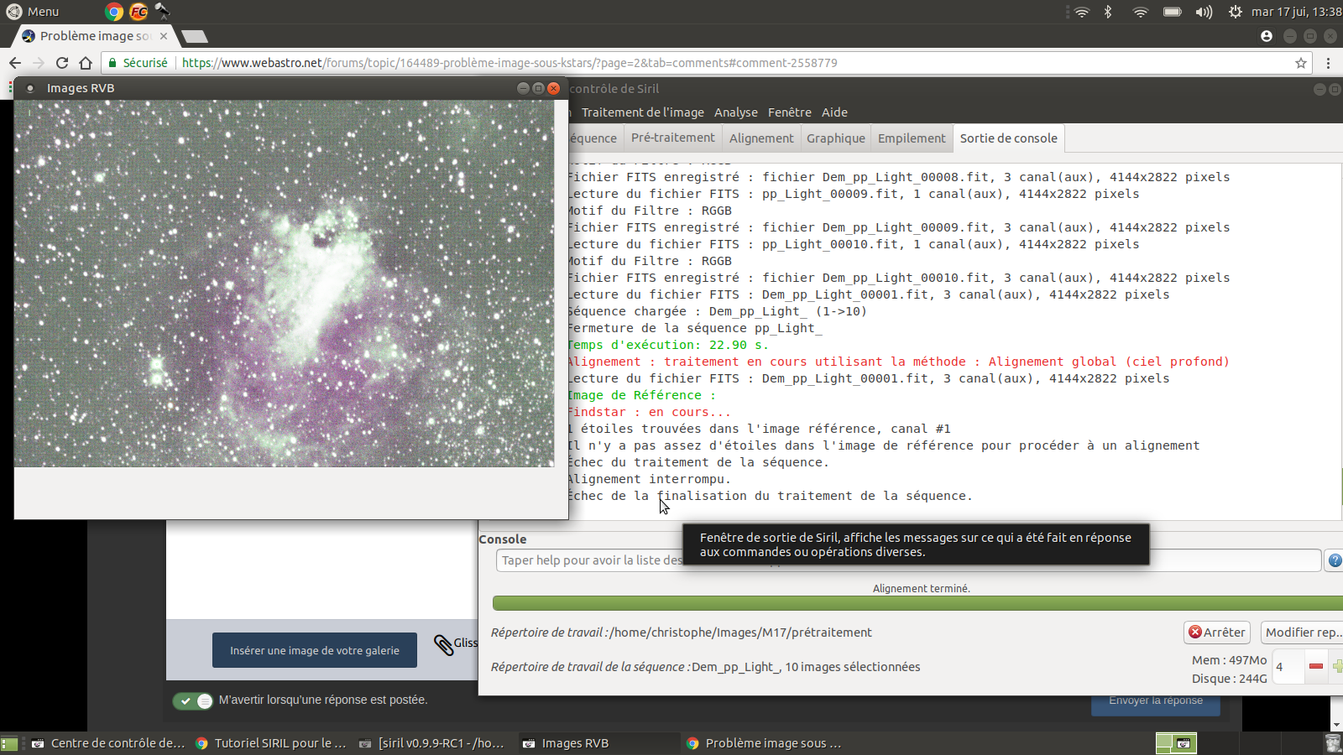Open the power session menu icon
Viewport: 1343px width, 755px height.
tap(1236, 12)
